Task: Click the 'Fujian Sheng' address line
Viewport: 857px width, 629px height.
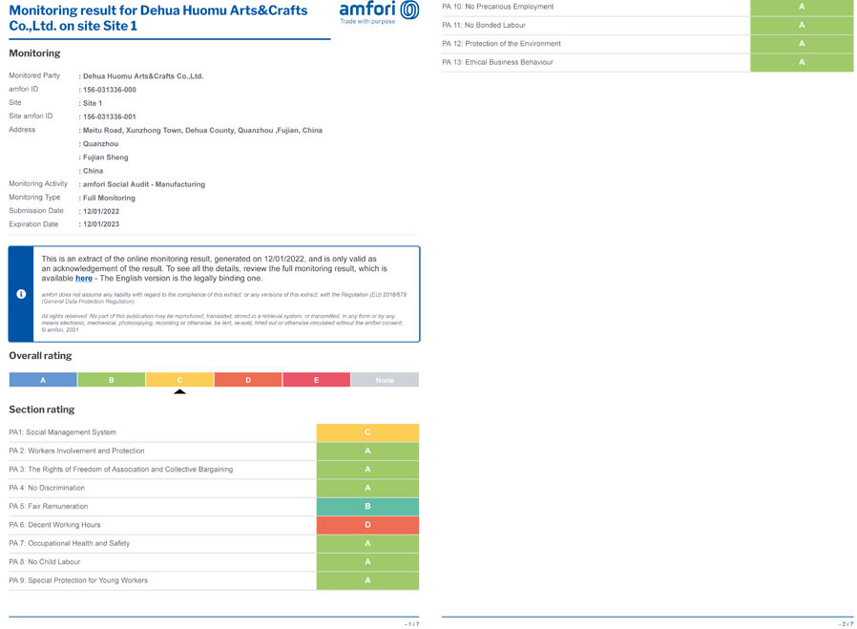Action: click(106, 157)
